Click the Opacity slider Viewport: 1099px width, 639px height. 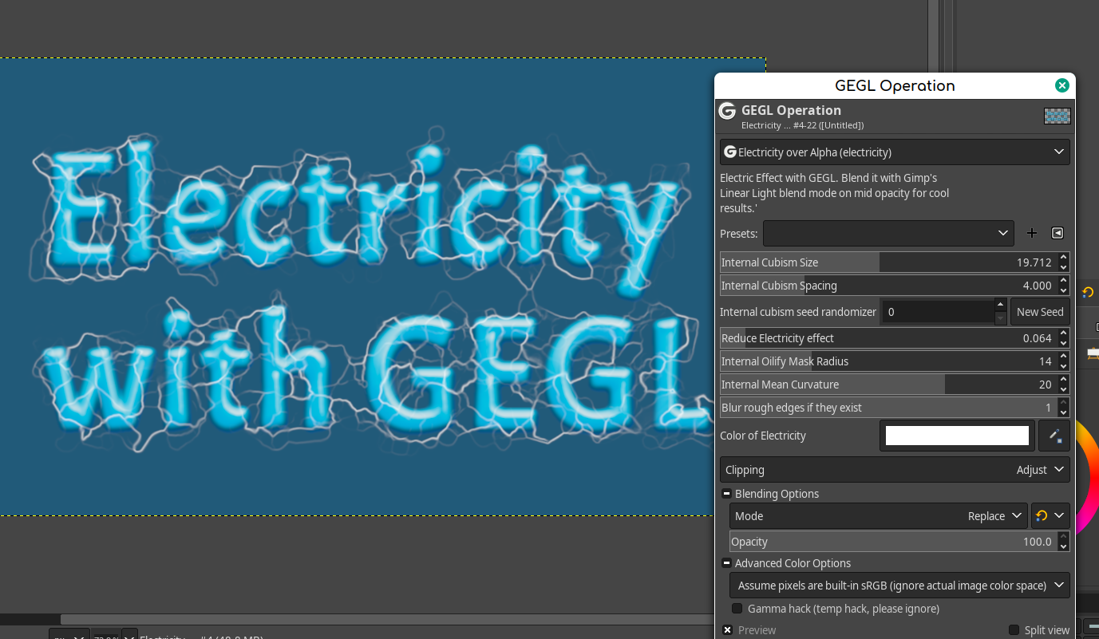coord(893,542)
